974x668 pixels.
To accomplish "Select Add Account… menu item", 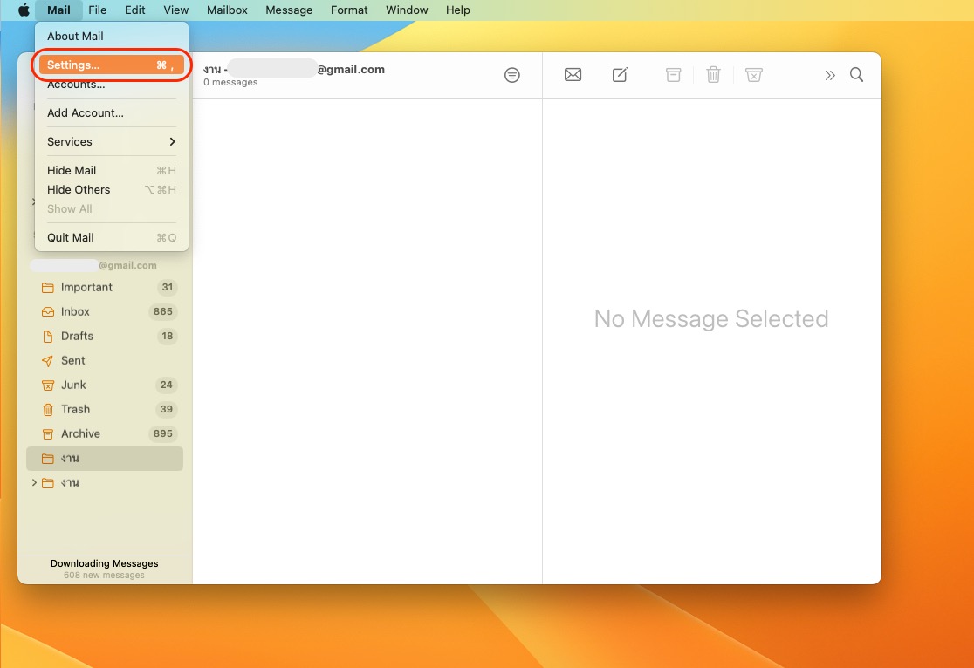I will pyautogui.click(x=86, y=112).
